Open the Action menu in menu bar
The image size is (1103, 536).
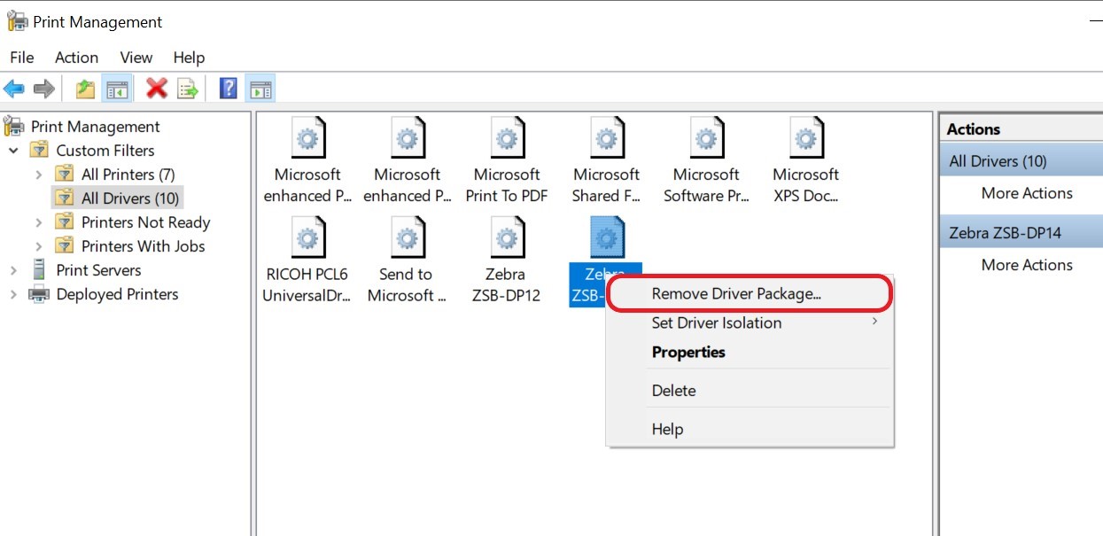pos(76,58)
